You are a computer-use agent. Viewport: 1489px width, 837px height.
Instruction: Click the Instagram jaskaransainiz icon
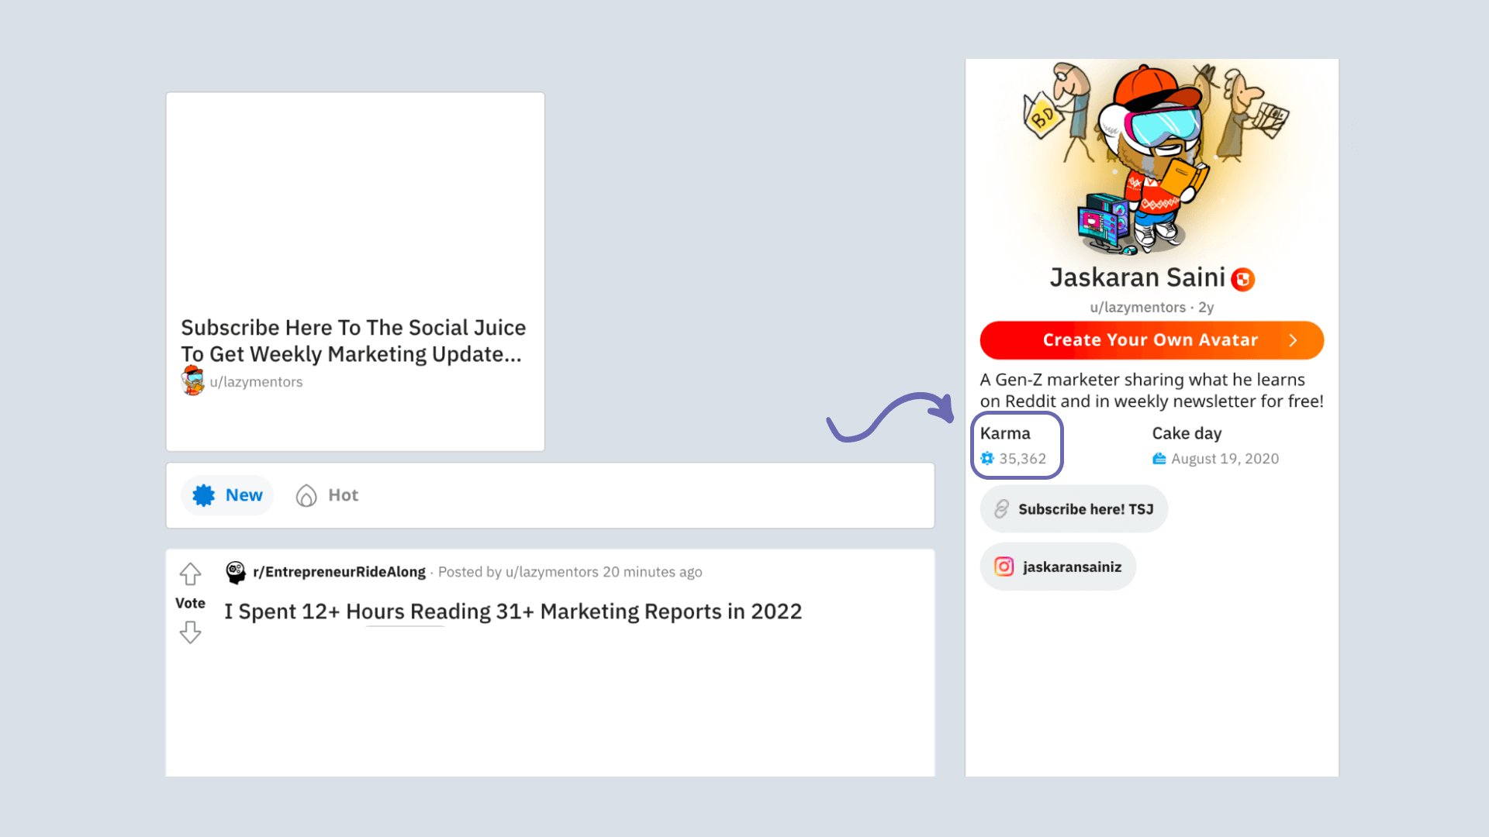click(1004, 567)
